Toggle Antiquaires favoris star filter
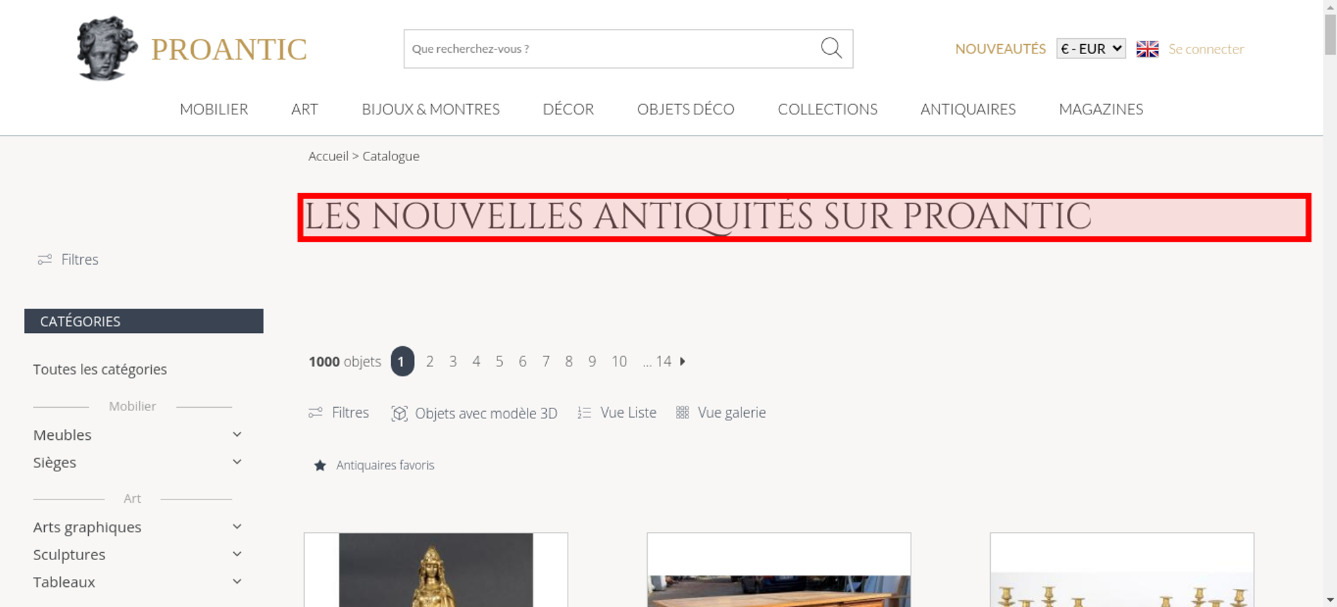The height and width of the screenshot is (607, 1337). [x=320, y=465]
